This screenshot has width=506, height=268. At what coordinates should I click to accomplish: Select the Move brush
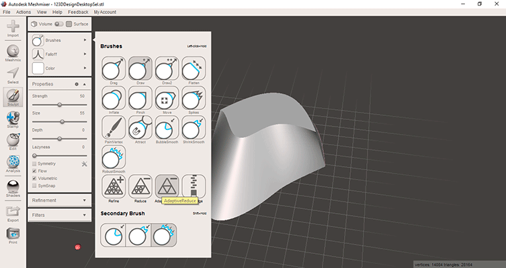click(167, 98)
